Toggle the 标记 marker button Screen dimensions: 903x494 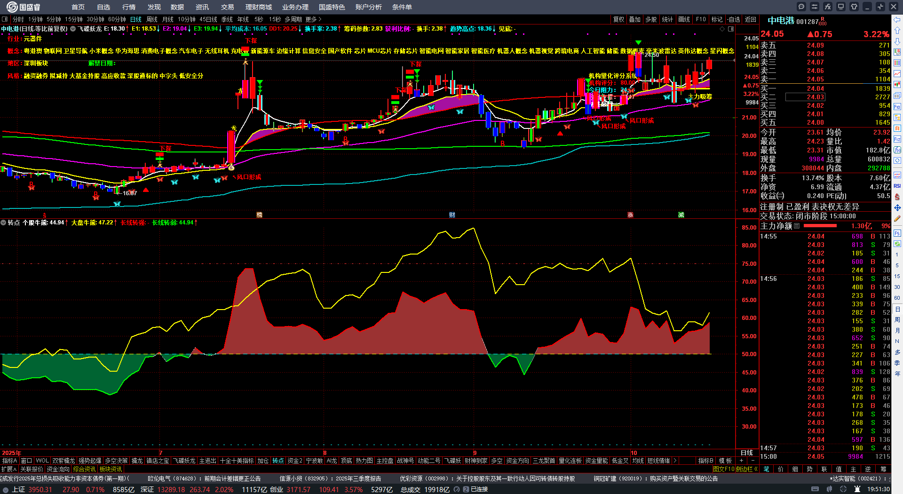[717, 19]
